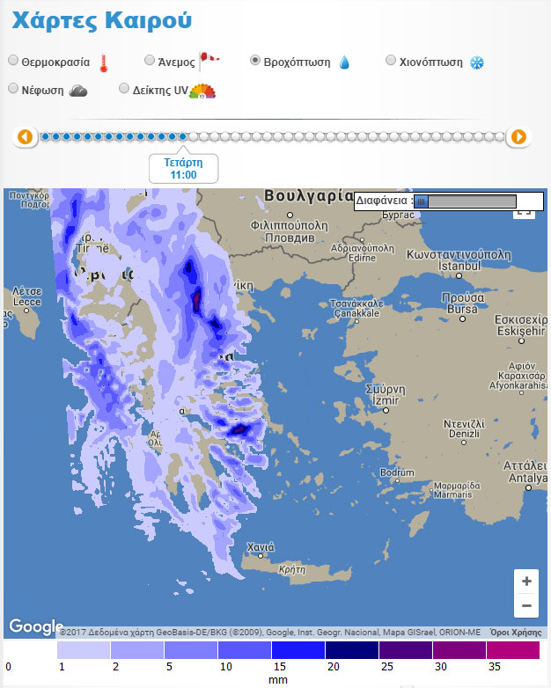
Task: Click the thermometer icon next to Θερμοκρασία
Action: [104, 62]
